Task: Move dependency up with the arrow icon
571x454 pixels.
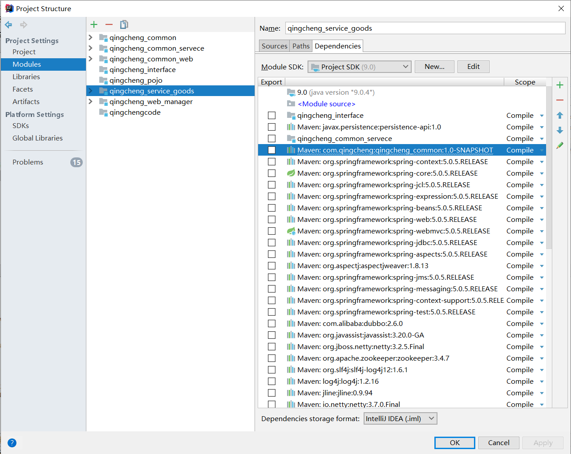Action: click(560, 115)
